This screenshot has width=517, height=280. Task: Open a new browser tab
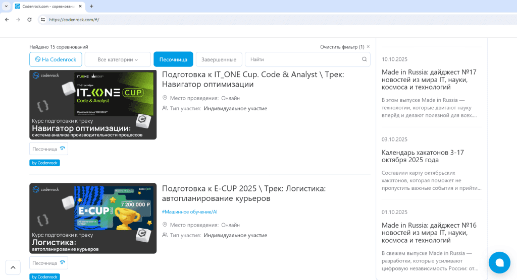click(91, 6)
